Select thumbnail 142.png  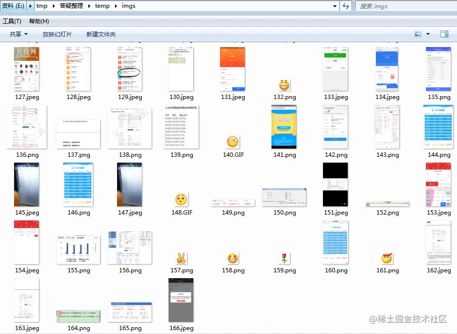point(336,127)
